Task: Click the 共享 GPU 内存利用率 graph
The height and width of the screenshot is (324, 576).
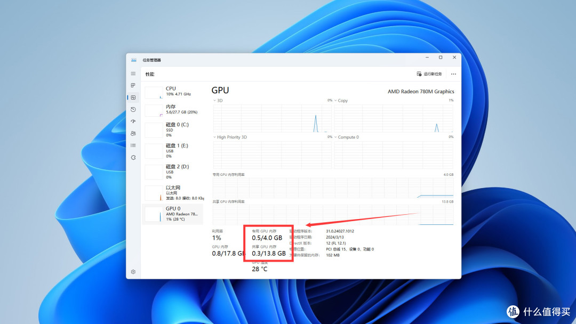Action: tap(333, 215)
